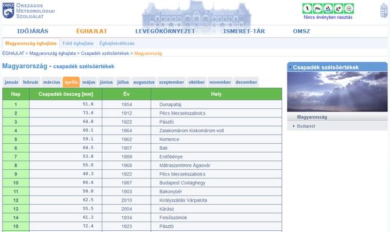Image resolution: width=390 pixels, height=232 pixels.
Task: Click the OMSZ dolphin logo
Action: tap(8, 11)
